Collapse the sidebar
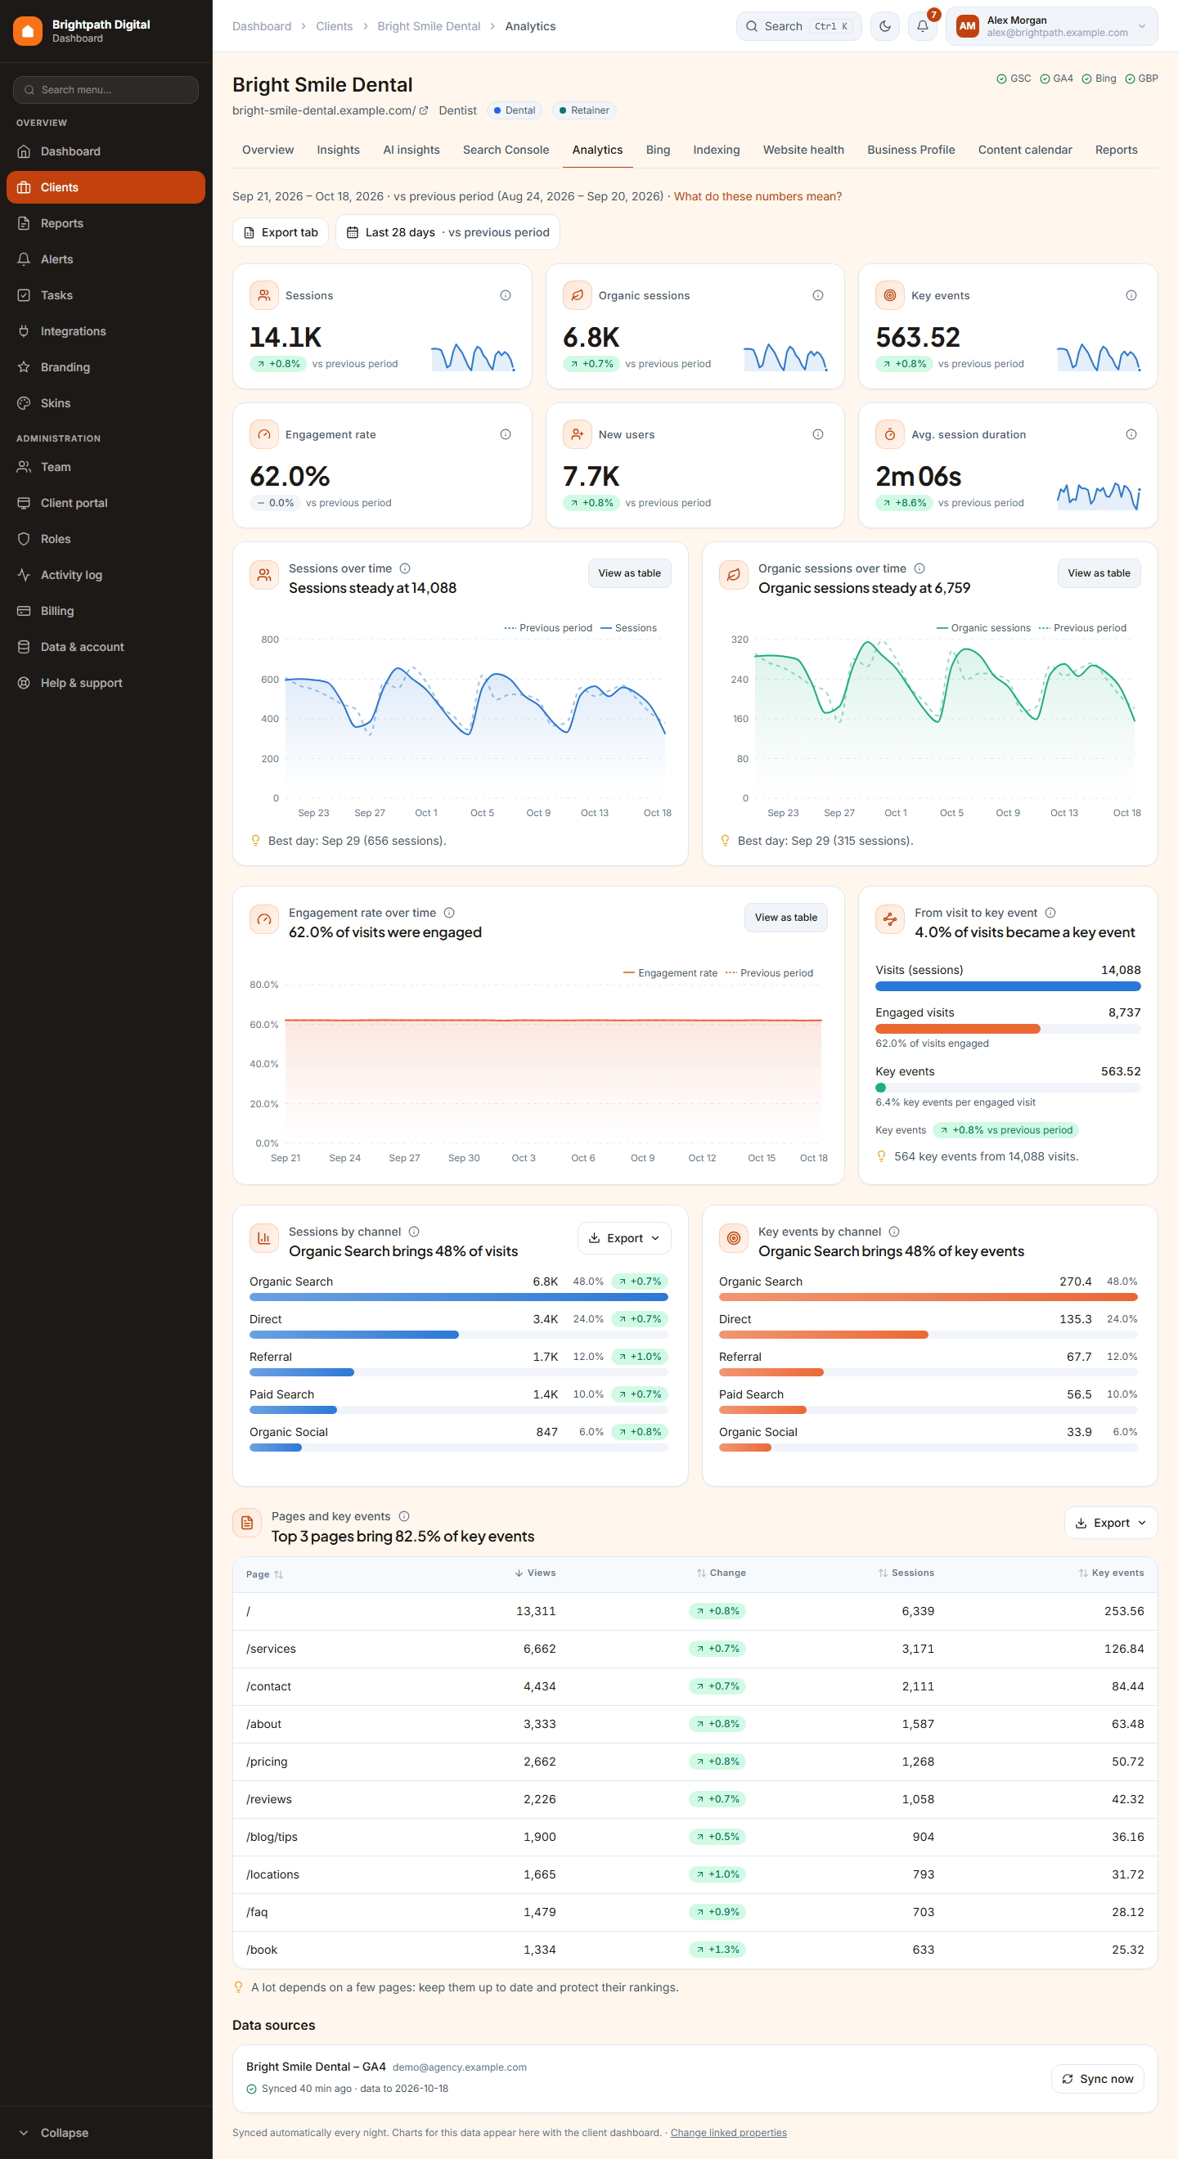This screenshot has height=2159, width=1178. tap(106, 2132)
